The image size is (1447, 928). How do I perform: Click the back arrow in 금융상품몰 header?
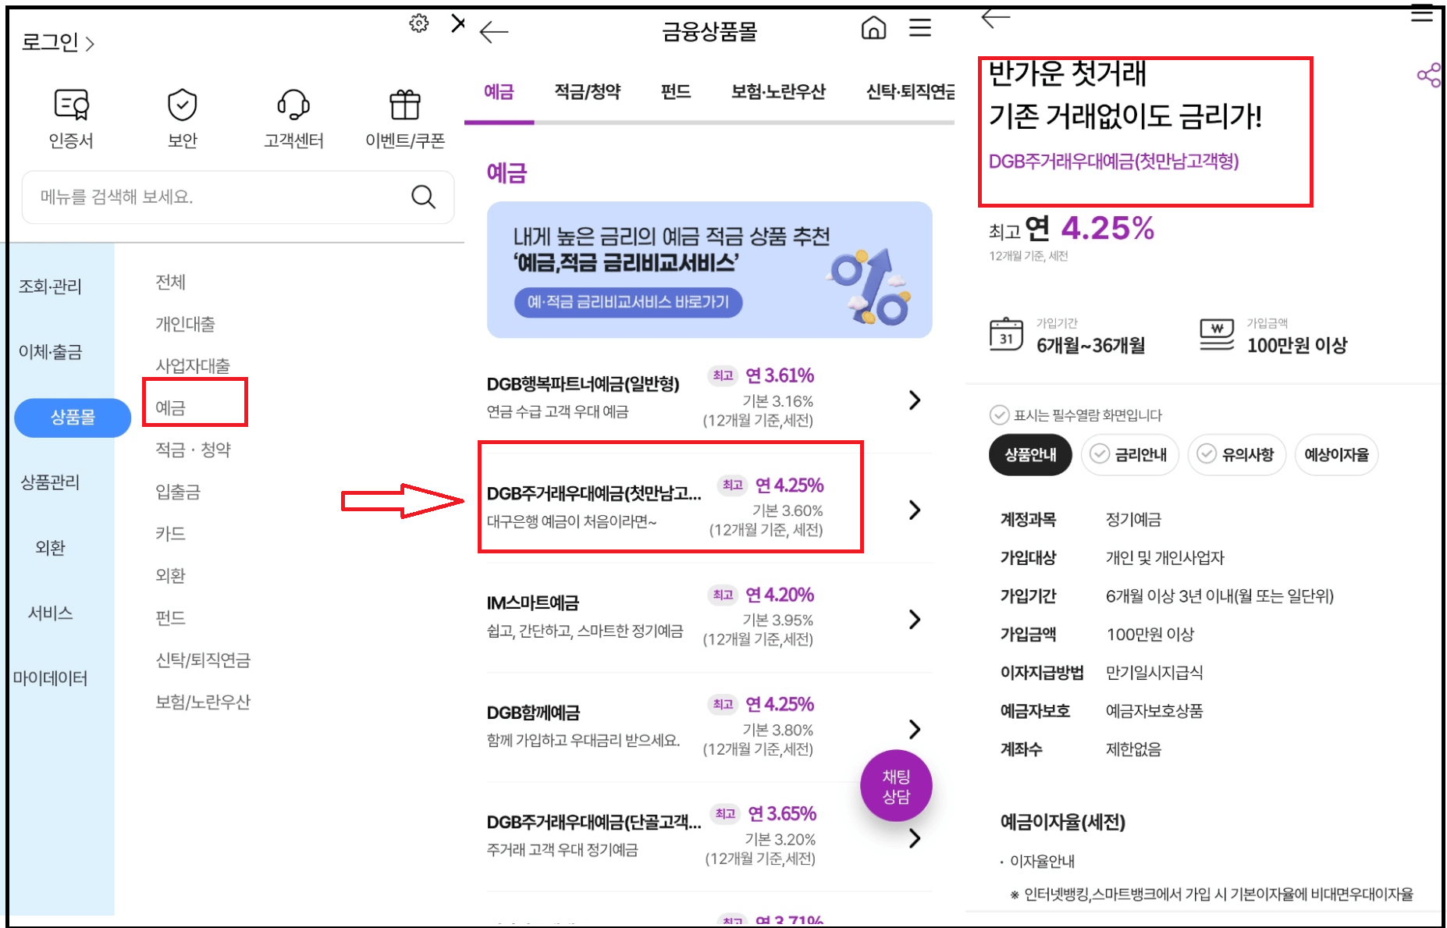[492, 31]
